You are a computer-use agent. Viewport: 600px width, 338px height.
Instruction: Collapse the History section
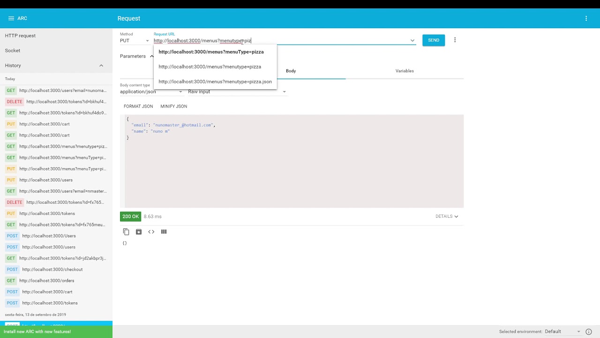click(101, 65)
